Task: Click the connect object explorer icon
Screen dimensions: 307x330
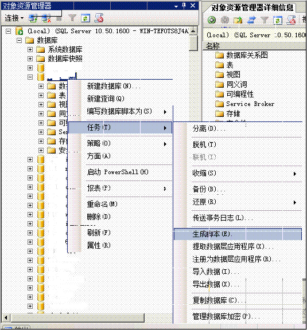Action: (x=33, y=18)
